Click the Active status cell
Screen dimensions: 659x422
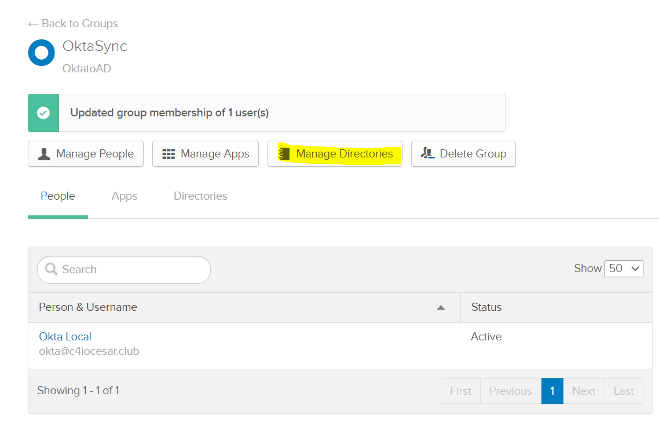pos(486,337)
